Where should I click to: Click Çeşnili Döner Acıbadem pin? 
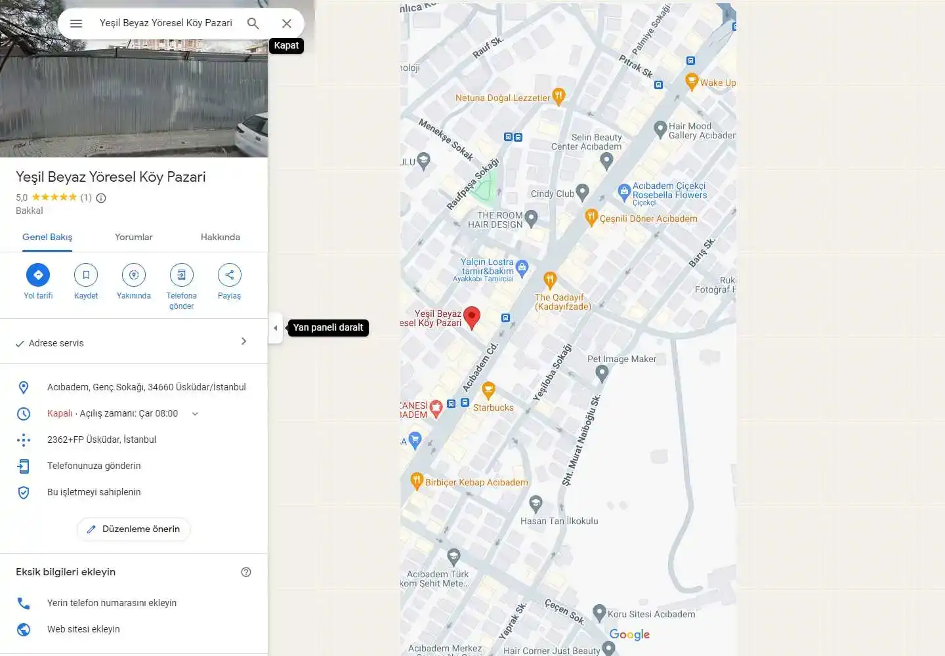click(x=591, y=217)
